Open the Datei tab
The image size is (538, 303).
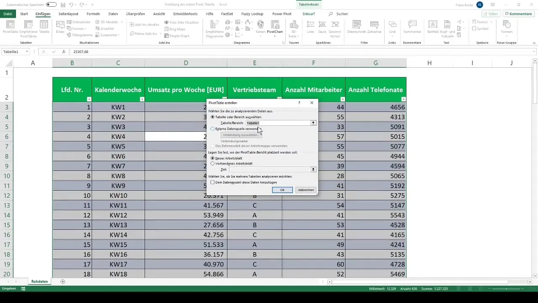point(8,14)
